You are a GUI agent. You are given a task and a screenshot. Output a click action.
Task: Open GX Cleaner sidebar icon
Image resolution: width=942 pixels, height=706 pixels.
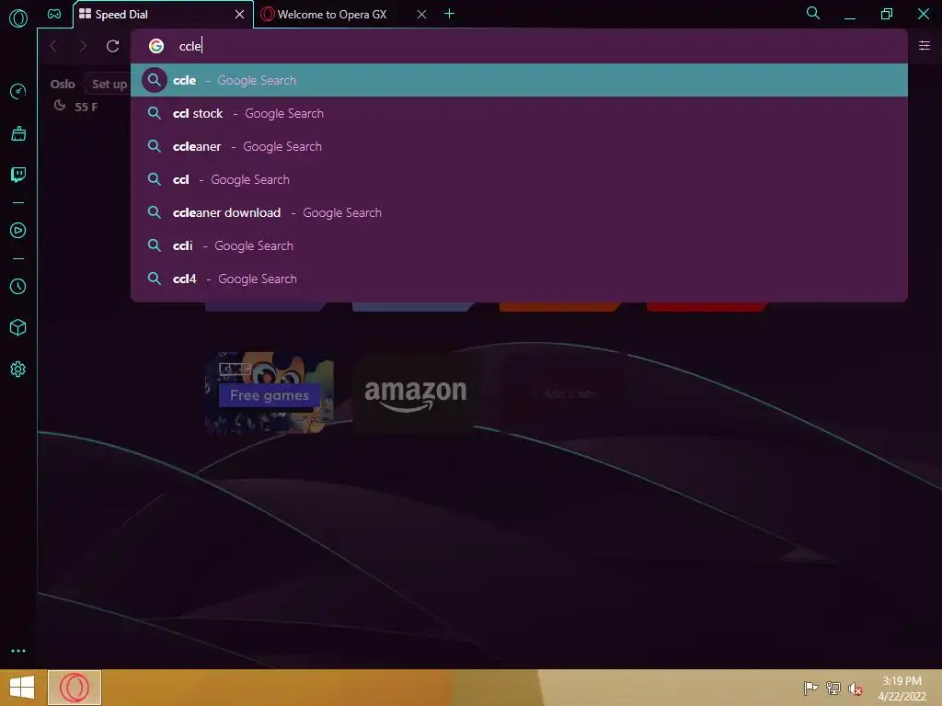(x=18, y=133)
